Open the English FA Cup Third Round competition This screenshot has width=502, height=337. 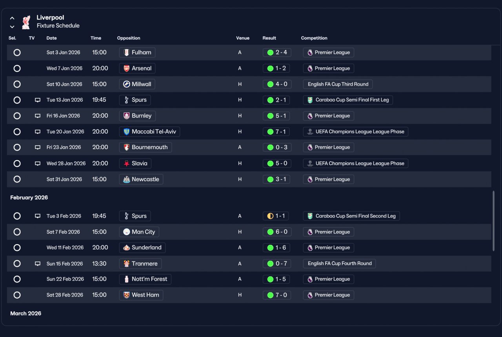click(338, 84)
